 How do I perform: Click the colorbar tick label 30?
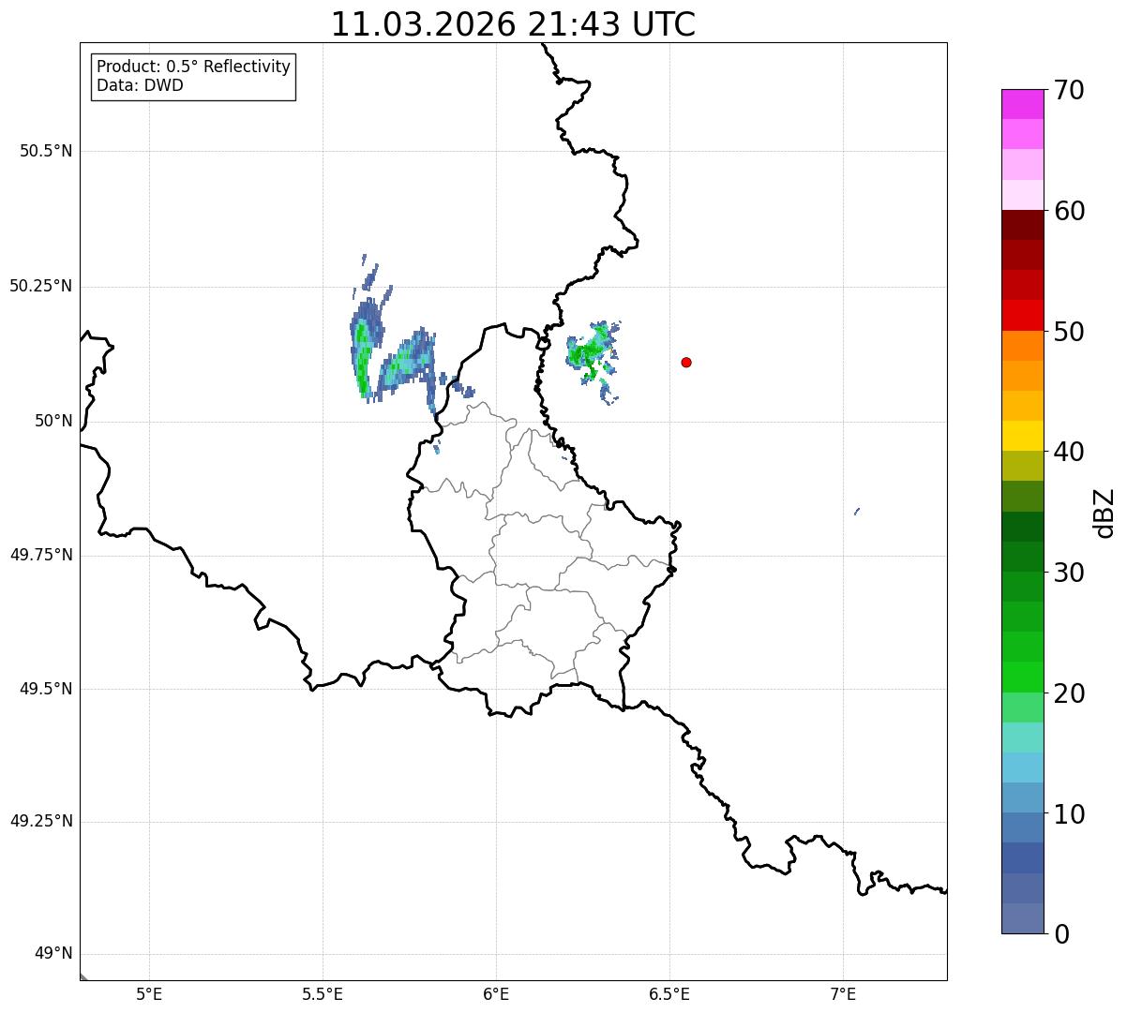1069,573
